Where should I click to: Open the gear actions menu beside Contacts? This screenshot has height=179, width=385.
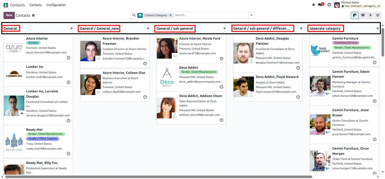(x=33, y=15)
